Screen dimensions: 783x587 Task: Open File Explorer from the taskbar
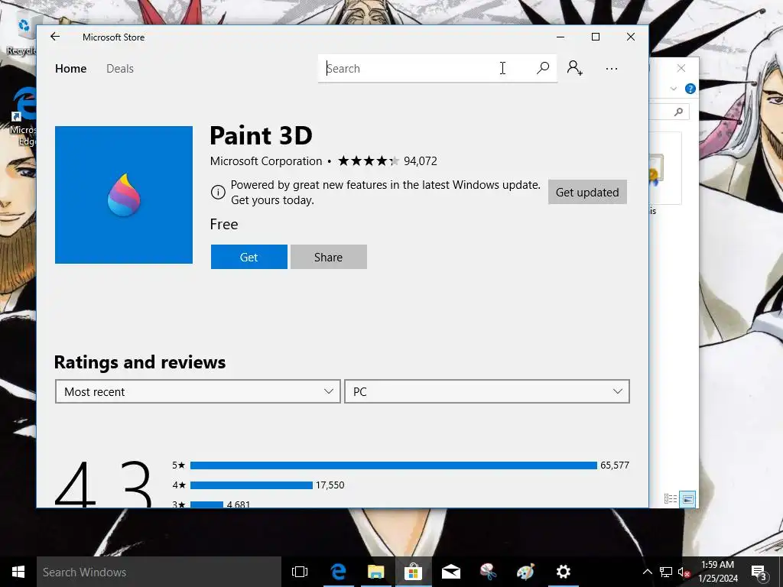click(x=375, y=572)
